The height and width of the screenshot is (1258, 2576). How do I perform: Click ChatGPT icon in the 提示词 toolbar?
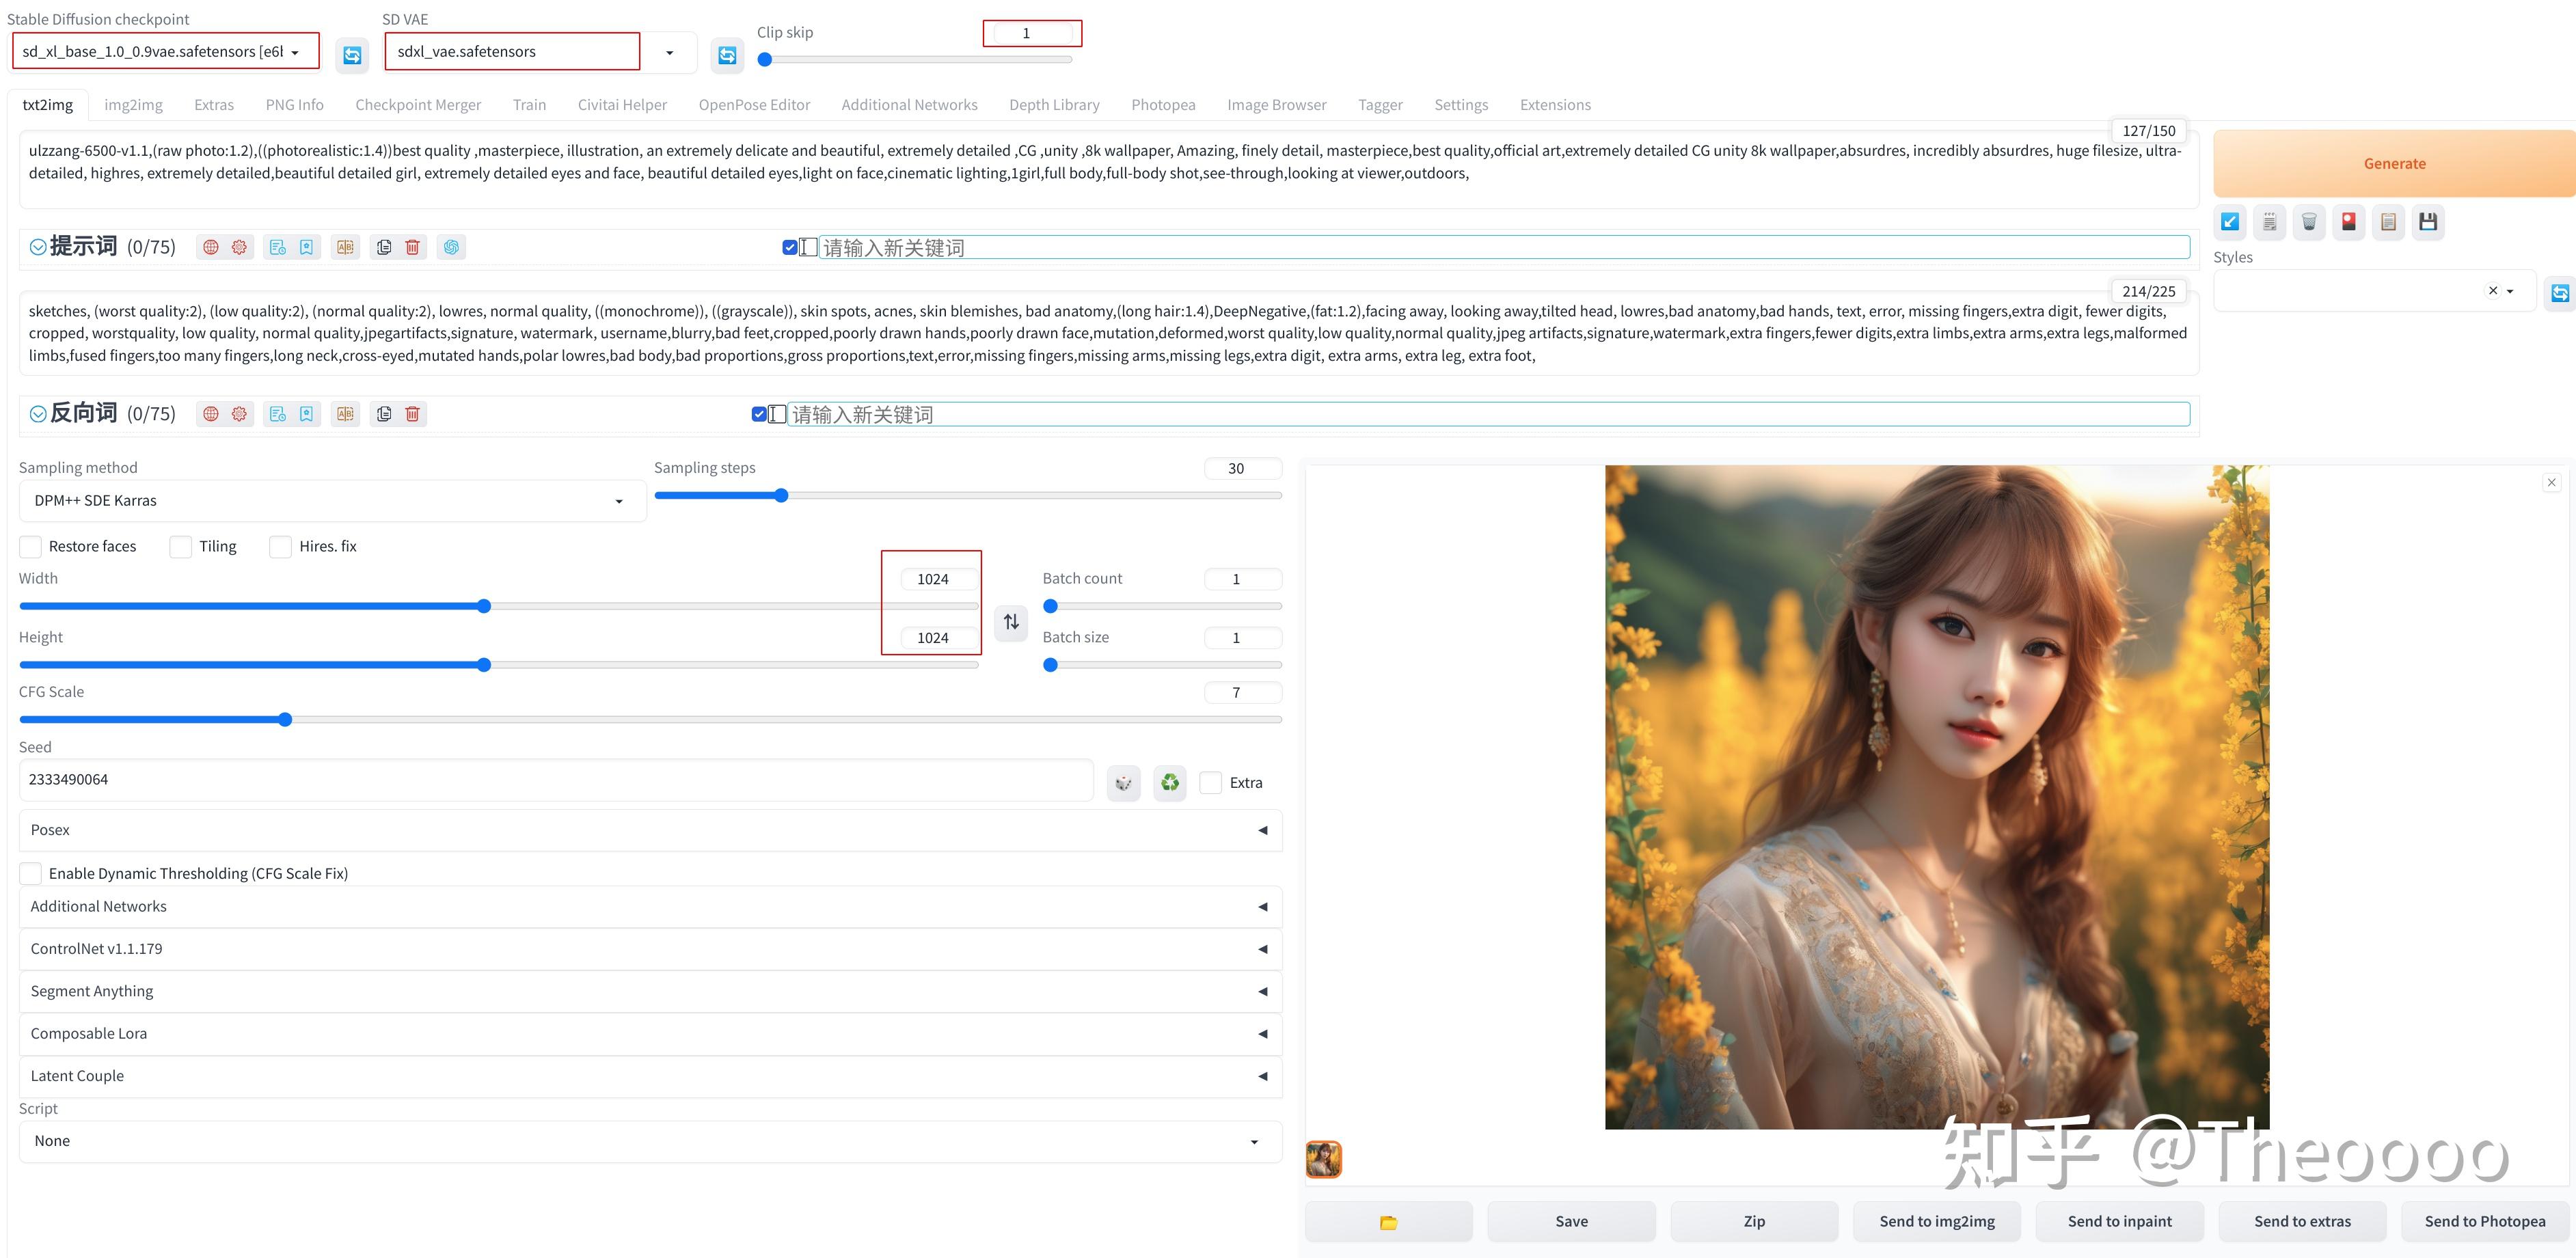451,247
